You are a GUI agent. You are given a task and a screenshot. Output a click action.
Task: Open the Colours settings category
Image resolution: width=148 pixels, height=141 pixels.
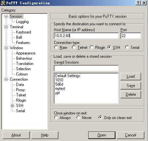click(x=22, y=74)
